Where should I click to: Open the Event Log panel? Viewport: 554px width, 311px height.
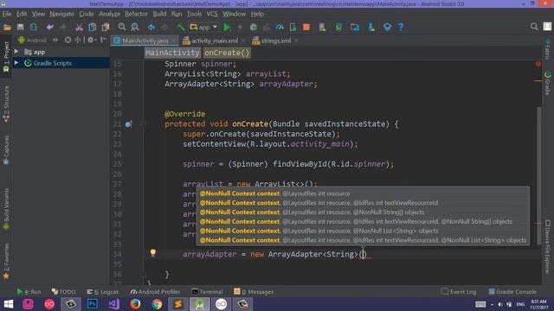459,292
